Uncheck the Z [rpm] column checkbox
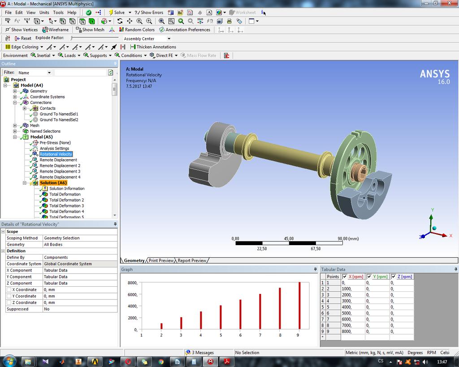 point(394,276)
